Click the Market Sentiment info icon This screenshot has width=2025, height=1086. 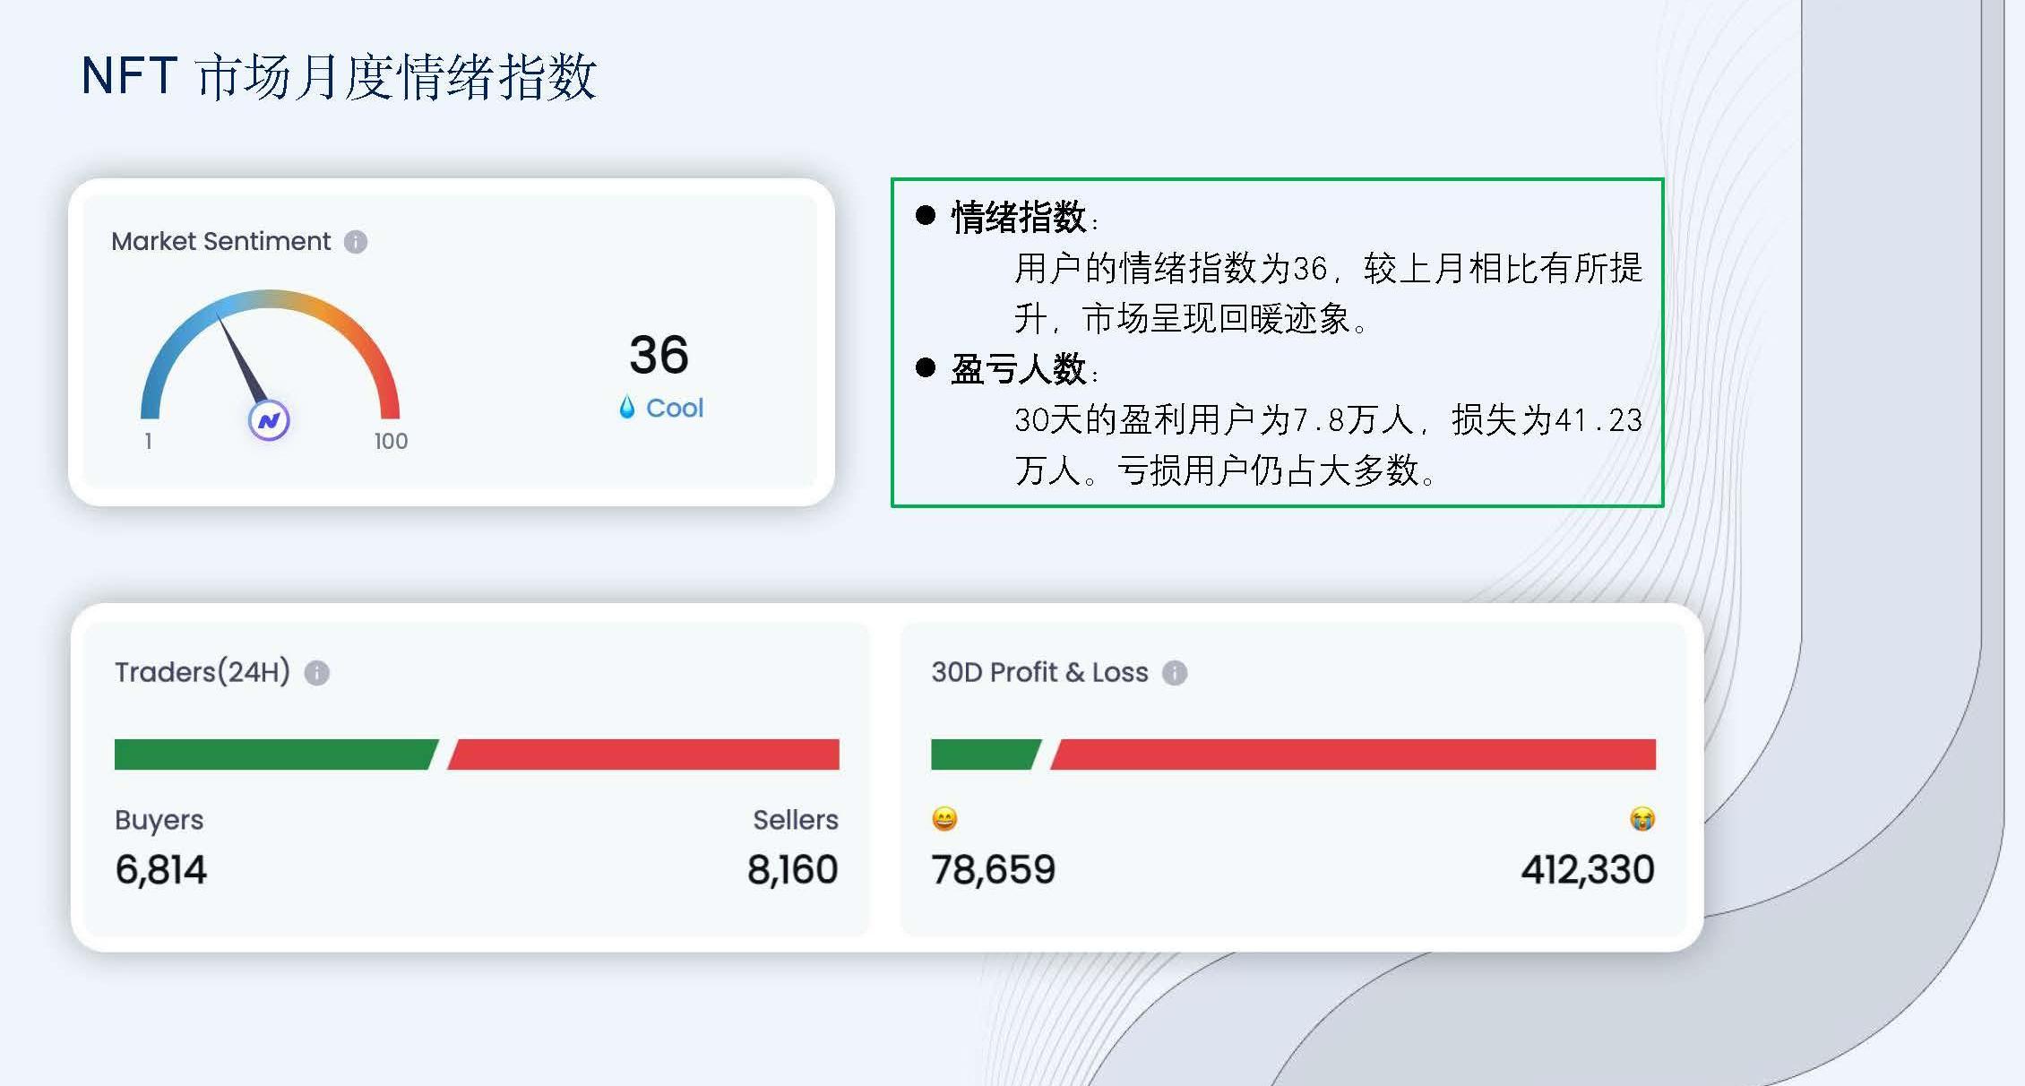click(x=356, y=242)
